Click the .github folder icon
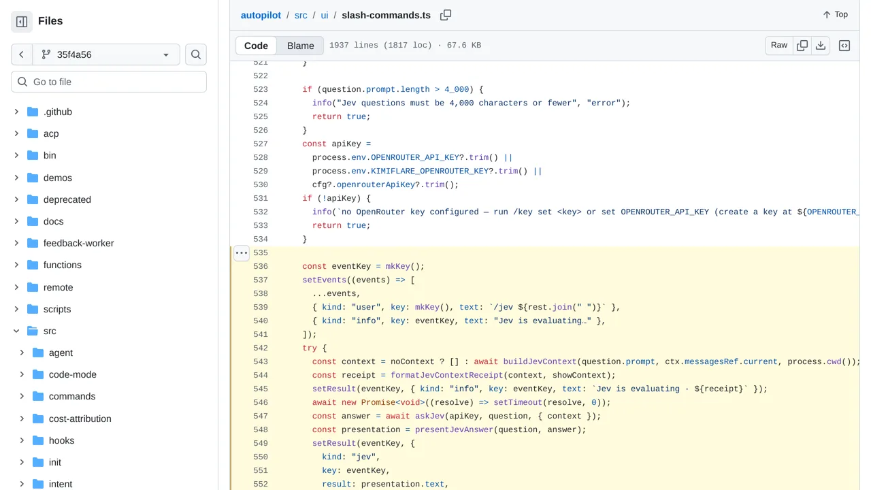871x490 pixels. [32, 112]
